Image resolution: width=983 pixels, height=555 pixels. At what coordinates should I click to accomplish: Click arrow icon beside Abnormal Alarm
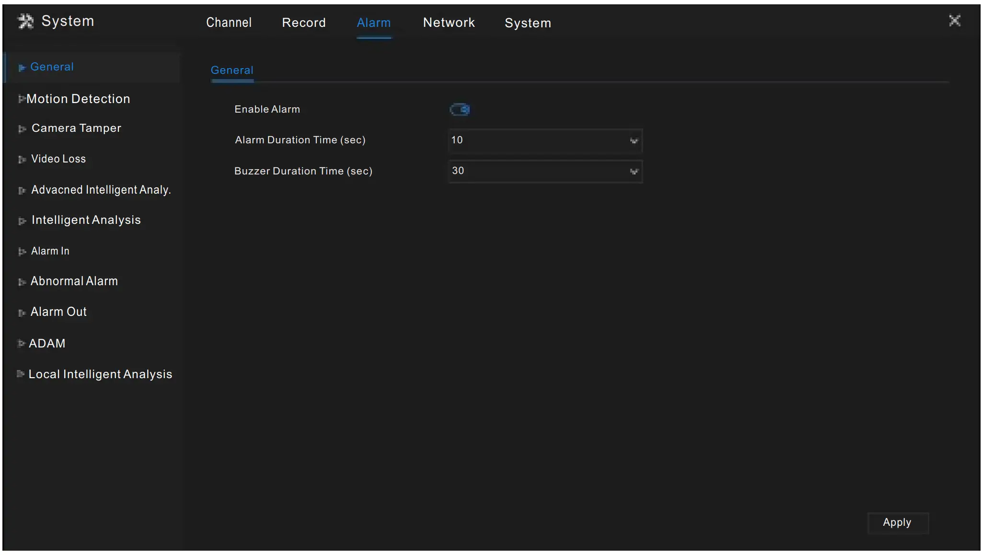tap(22, 282)
